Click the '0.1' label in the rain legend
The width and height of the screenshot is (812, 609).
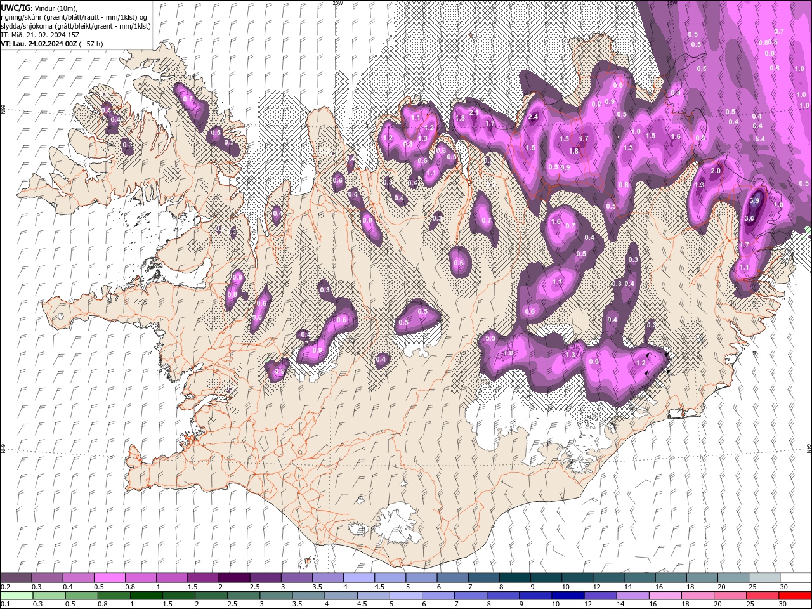click(x=5, y=605)
